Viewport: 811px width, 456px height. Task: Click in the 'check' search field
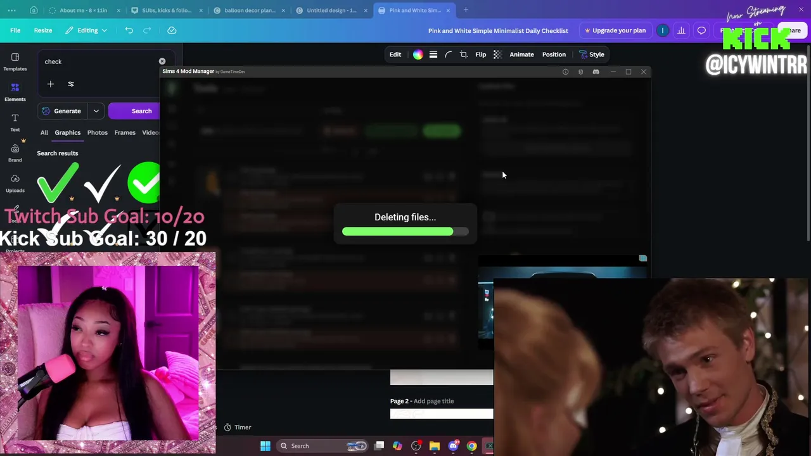coord(98,61)
